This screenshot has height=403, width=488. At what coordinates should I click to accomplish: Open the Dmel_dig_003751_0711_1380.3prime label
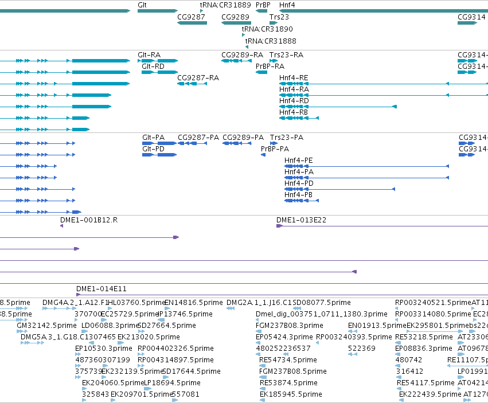[x=322, y=314]
